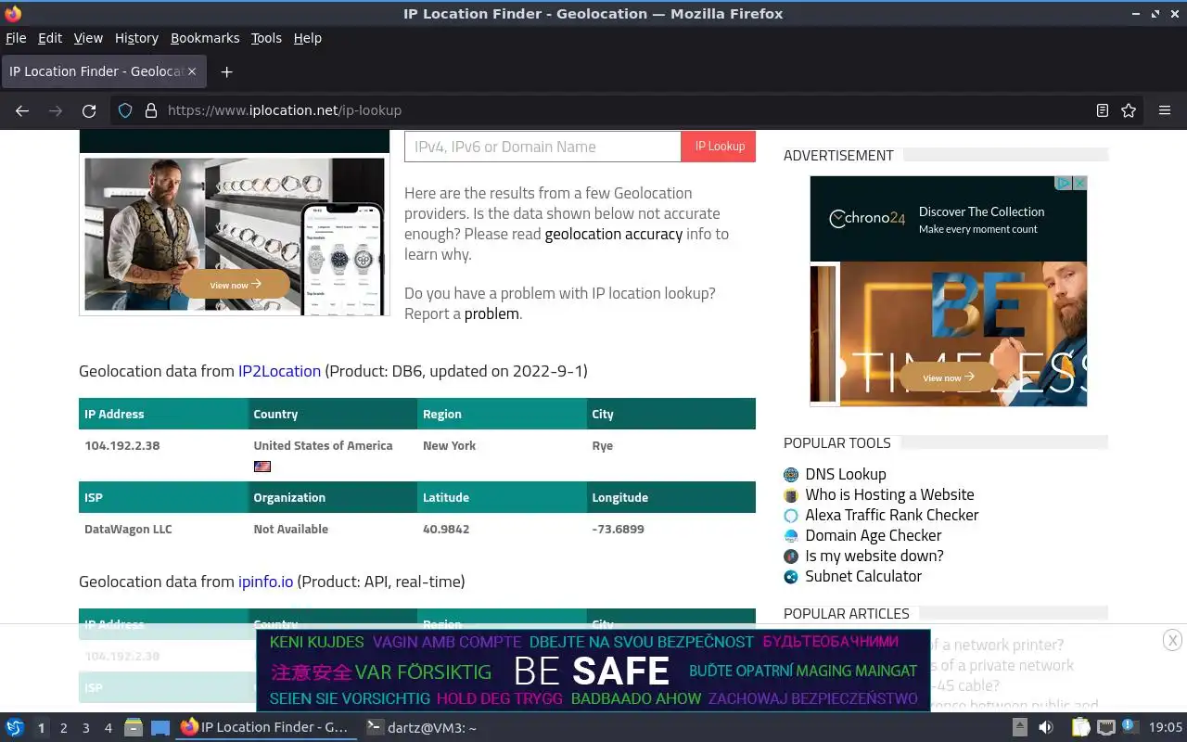
Task: Open the Firefox hamburger application menu
Action: click(x=1165, y=110)
